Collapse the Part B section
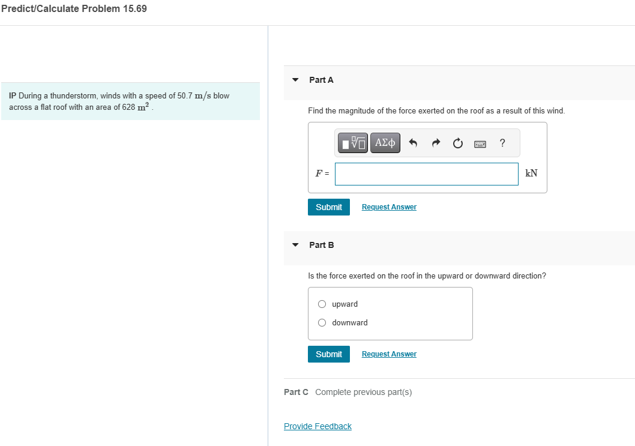 click(295, 244)
